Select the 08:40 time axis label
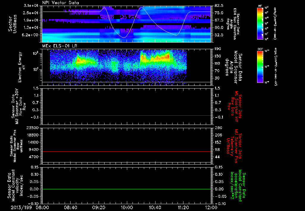This screenshot has height=211, width=305. [x=70, y=207]
